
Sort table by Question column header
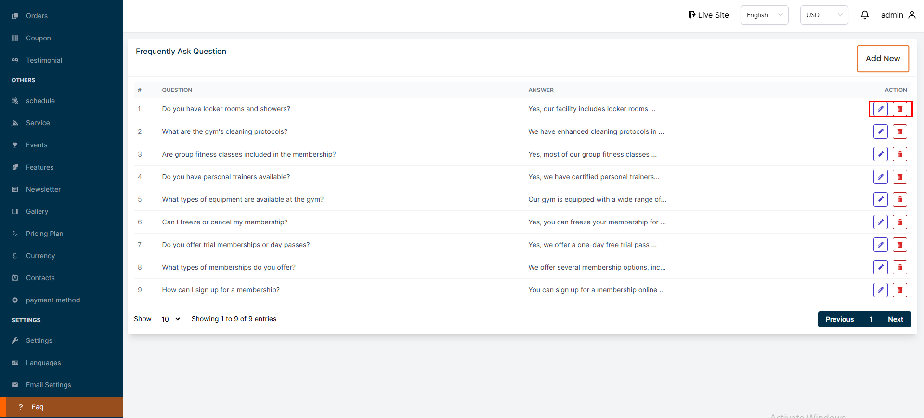[177, 90]
